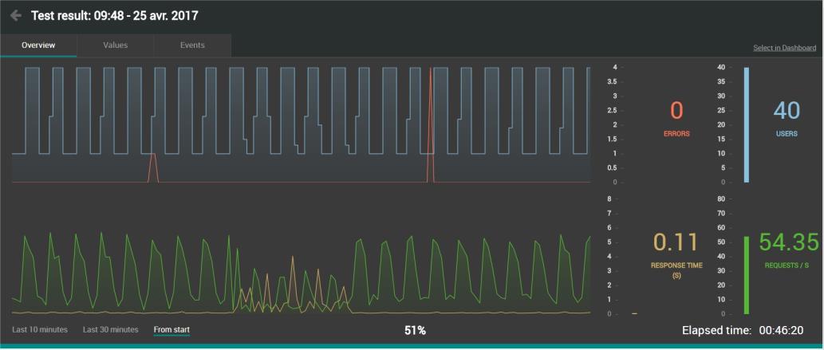Switch to the Events tab
This screenshot has height=350, width=824.
(192, 45)
